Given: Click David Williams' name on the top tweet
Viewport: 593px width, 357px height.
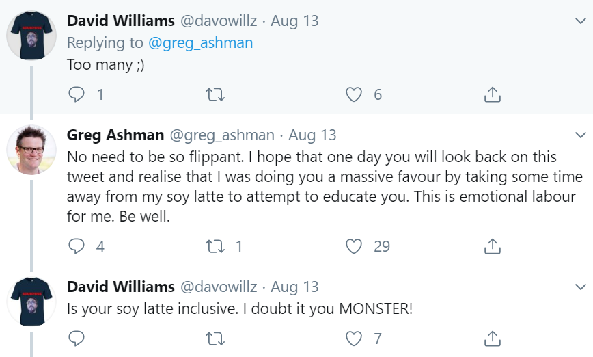Looking at the screenshot, I should click(120, 20).
